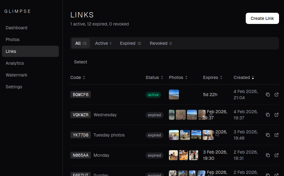Sort links by Created date
Screen dimensions: 284x176
coord(244,77)
